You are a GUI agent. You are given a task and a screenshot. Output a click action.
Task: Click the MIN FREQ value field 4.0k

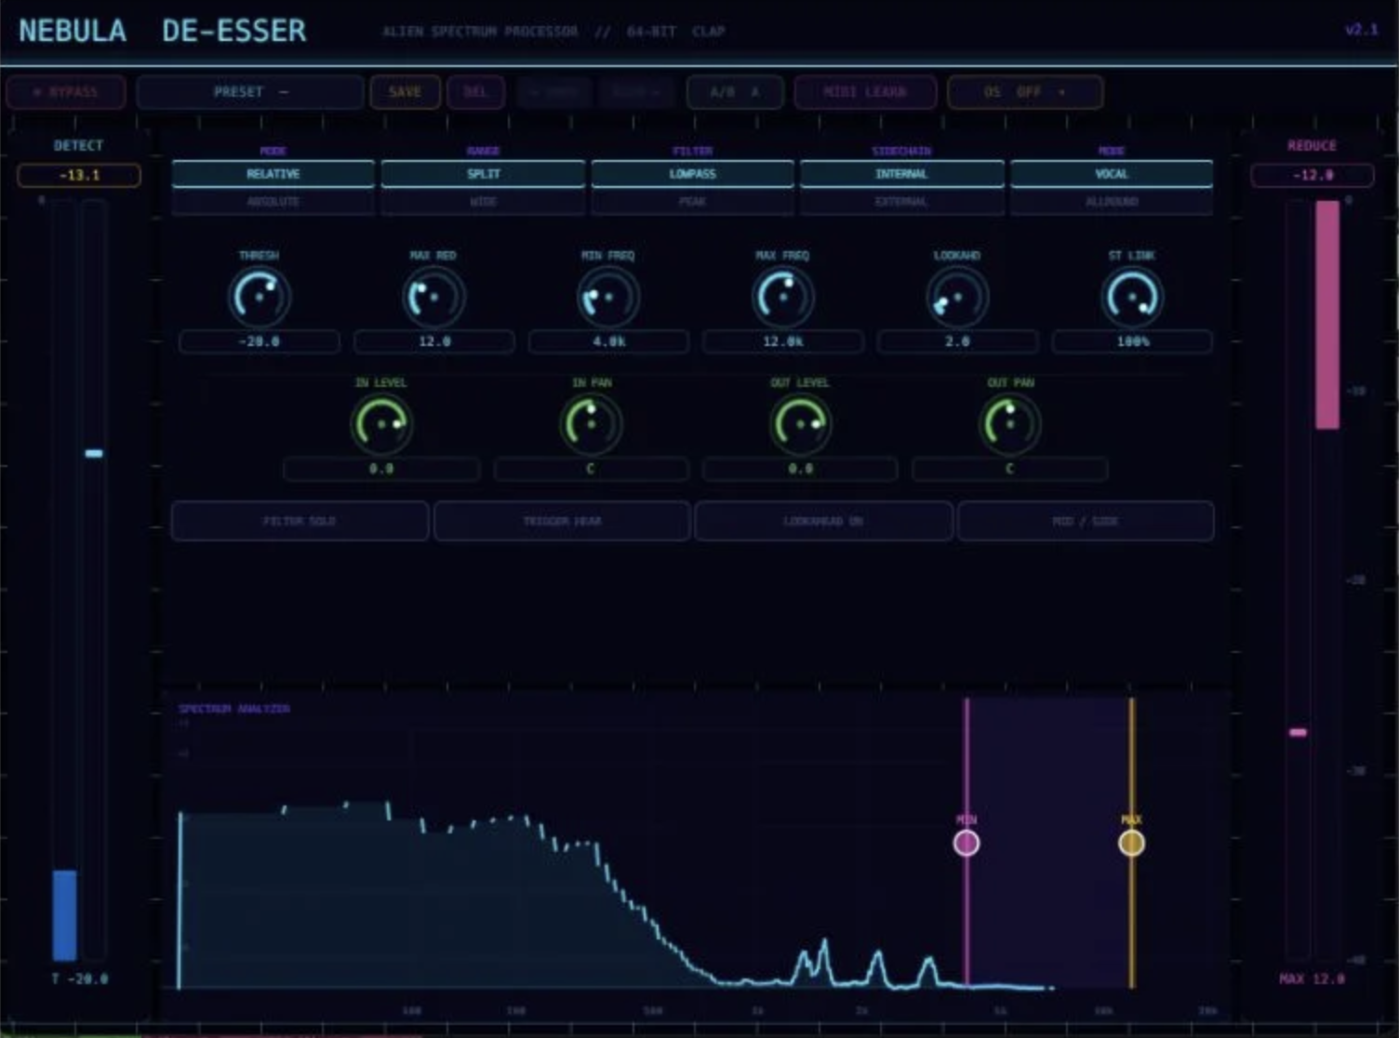coord(608,341)
